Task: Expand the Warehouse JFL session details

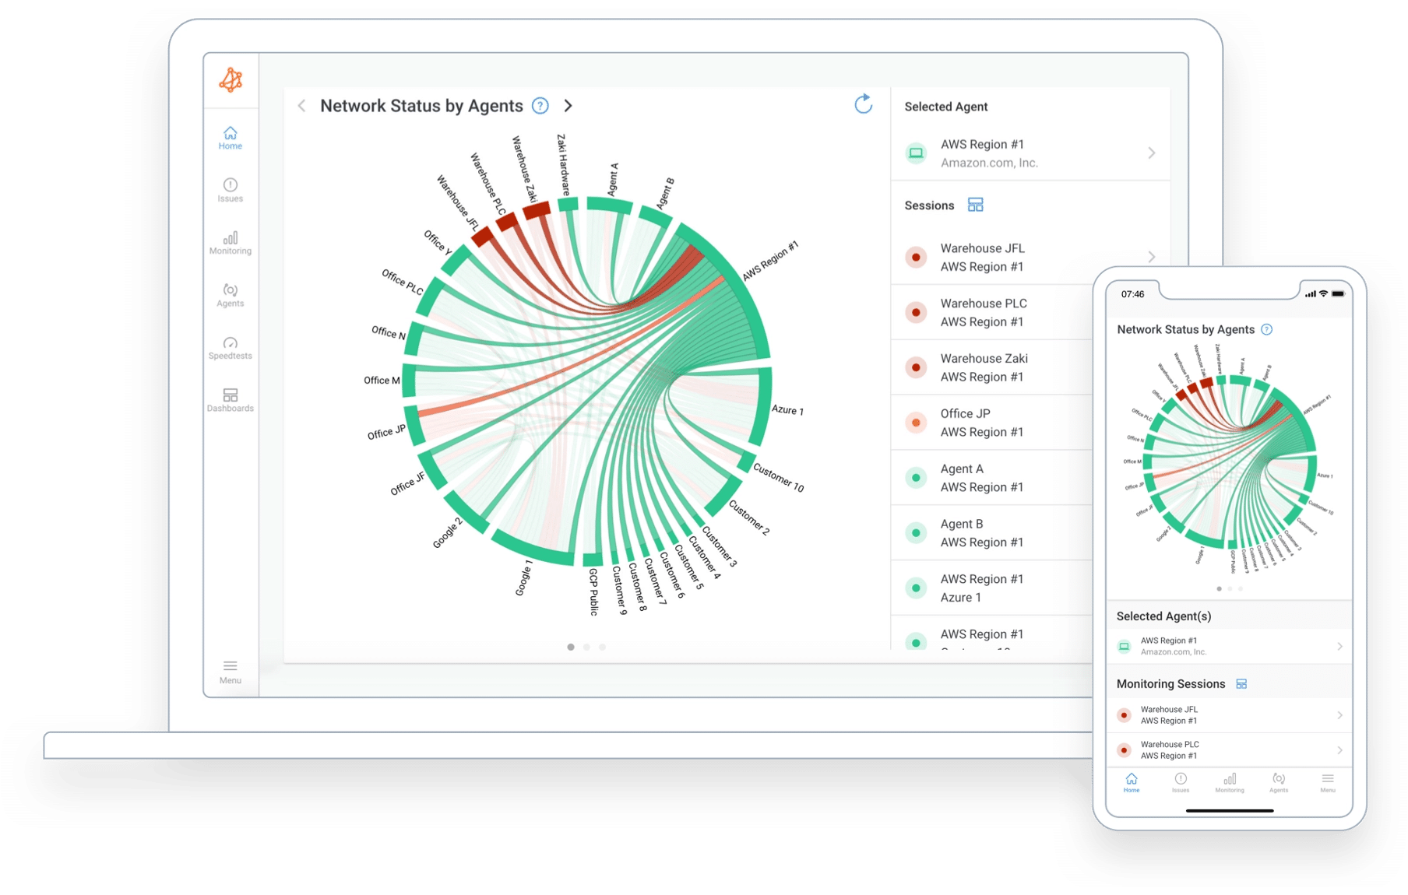Action: 1152,257
